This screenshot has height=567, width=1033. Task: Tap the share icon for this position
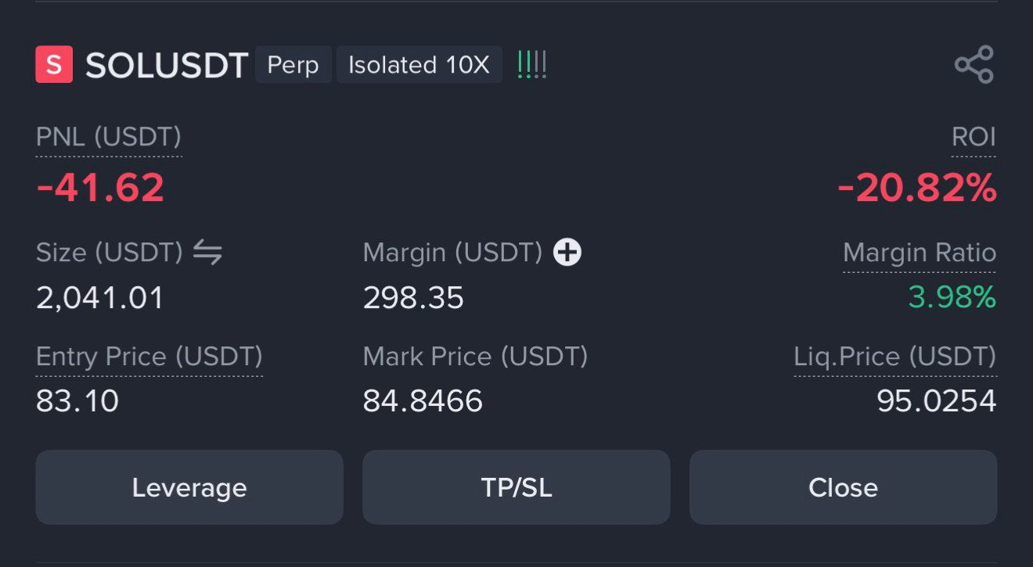pyautogui.click(x=974, y=64)
